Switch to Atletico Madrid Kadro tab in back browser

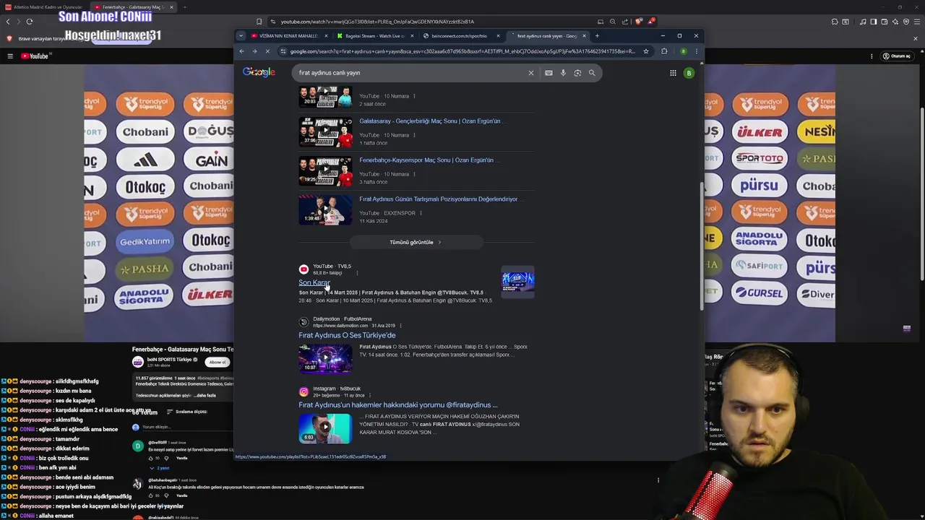[43, 7]
